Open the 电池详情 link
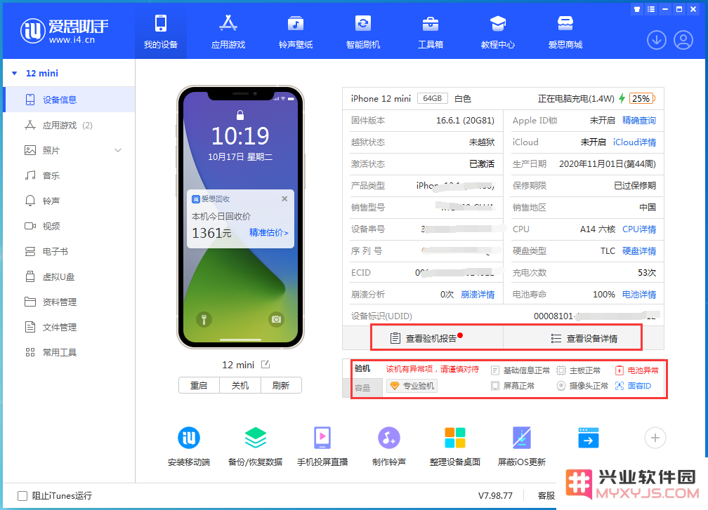 point(639,295)
